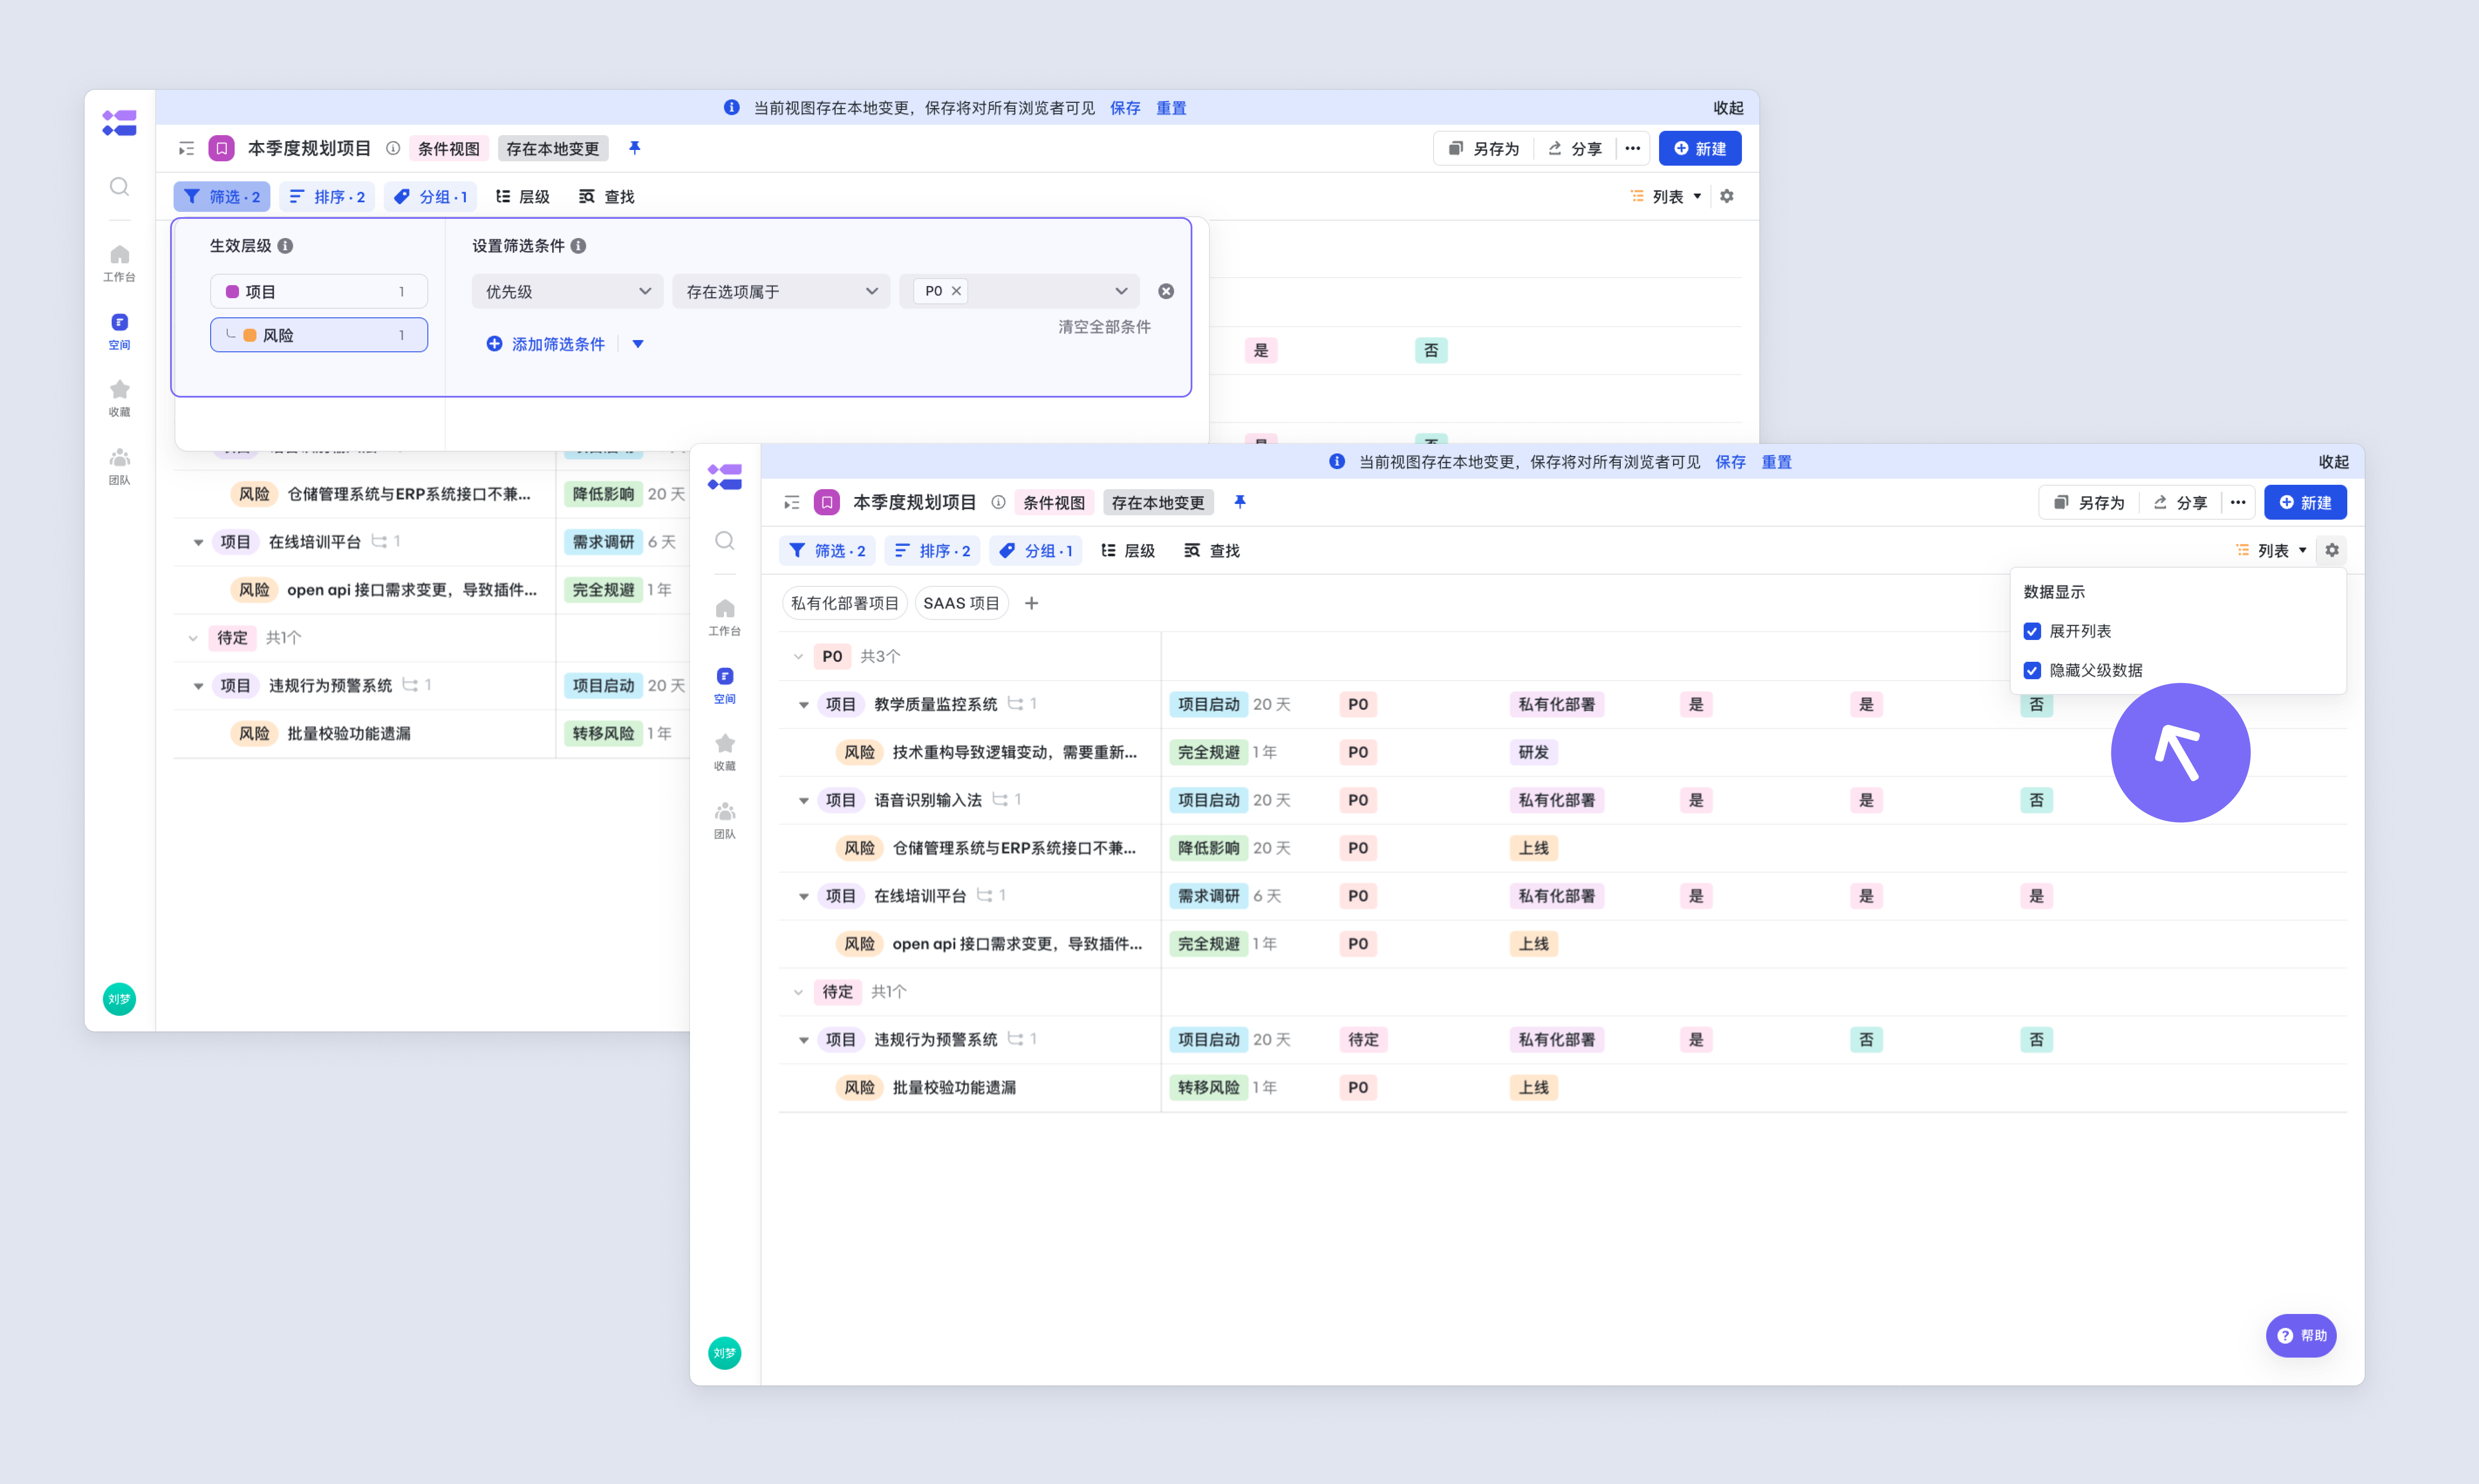Collapse 在线培训平台 row in front window
The width and height of the screenshot is (2479, 1484).
[x=803, y=897]
